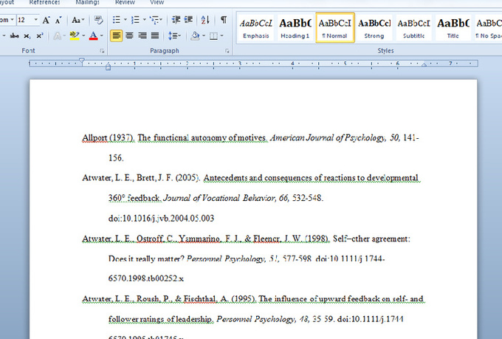Toggle Align Text Left
Viewport: 502px width, 339px height.
click(116, 35)
